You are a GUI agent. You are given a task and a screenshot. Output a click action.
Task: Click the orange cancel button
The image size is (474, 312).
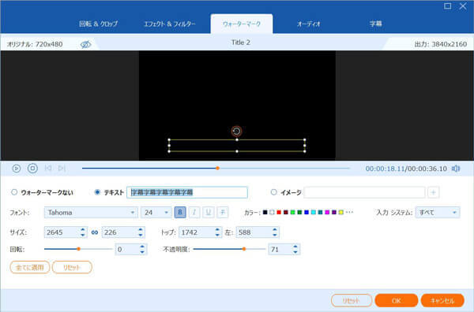coord(442,300)
